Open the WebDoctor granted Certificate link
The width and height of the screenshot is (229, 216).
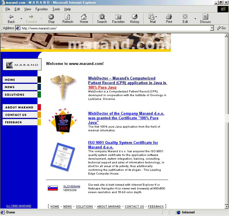pos(126,118)
